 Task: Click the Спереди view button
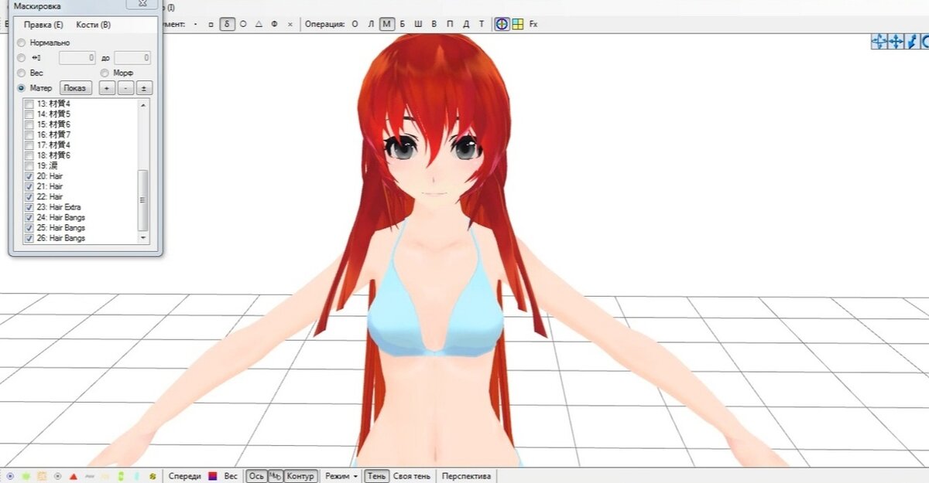[x=185, y=476]
